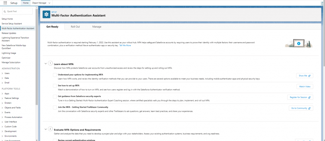325x141 pixels.
Task: Switch to the Manage tab
Action: coord(97,27)
